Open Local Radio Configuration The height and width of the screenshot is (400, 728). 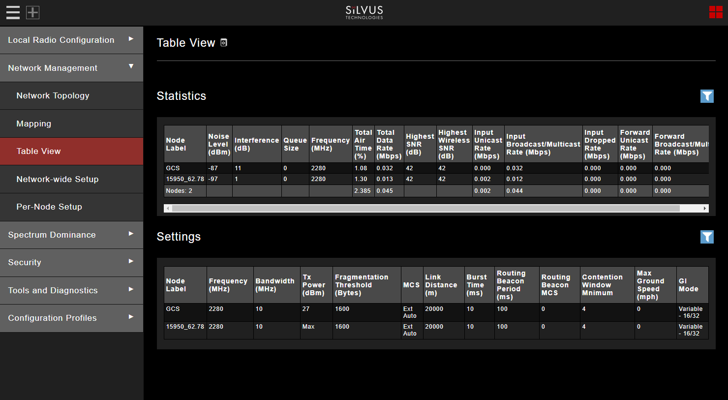[x=72, y=40]
